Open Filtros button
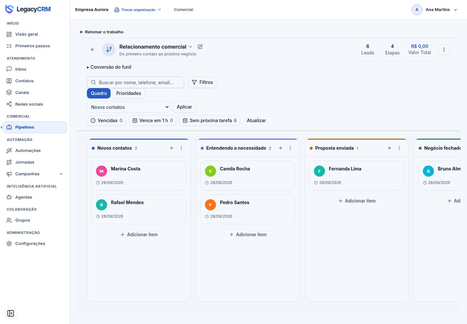The height and width of the screenshot is (324, 467). (202, 82)
